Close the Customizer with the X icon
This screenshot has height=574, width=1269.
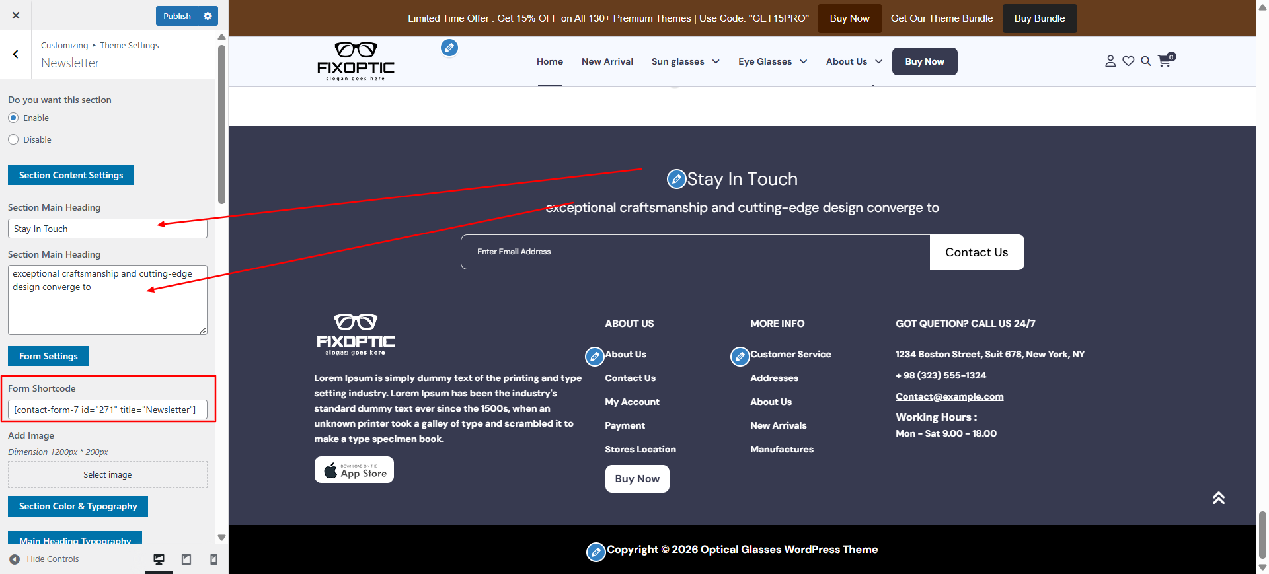tap(16, 15)
